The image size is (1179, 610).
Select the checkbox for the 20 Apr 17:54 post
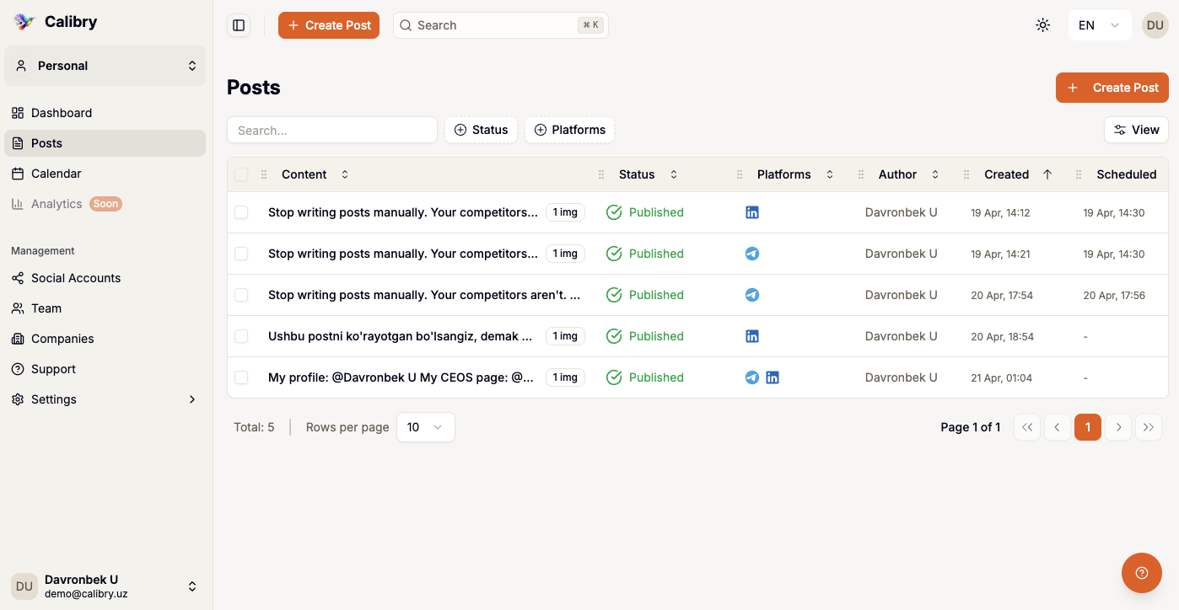coord(241,295)
